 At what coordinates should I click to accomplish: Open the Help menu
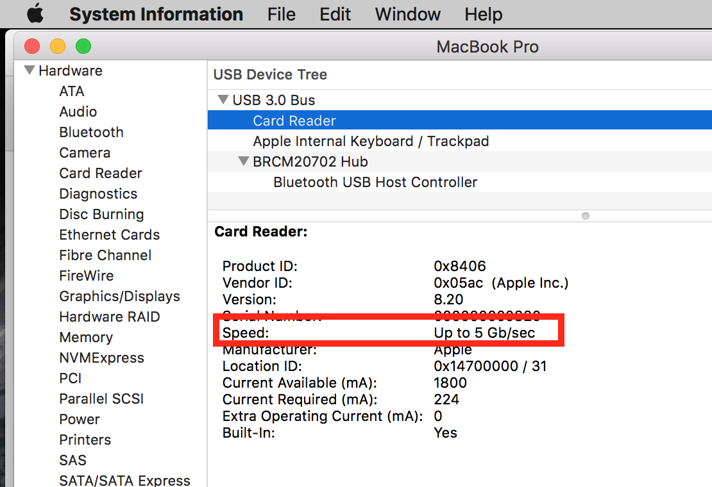pos(483,14)
